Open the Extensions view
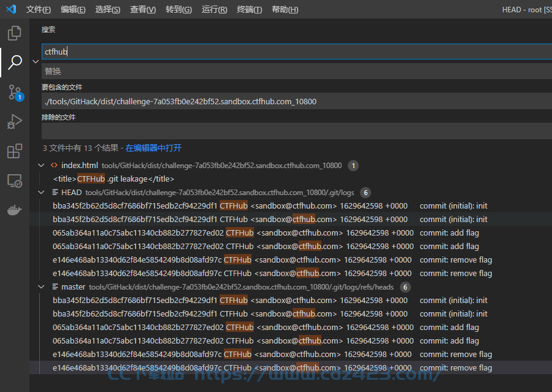This screenshot has height=392, width=552. [x=15, y=151]
